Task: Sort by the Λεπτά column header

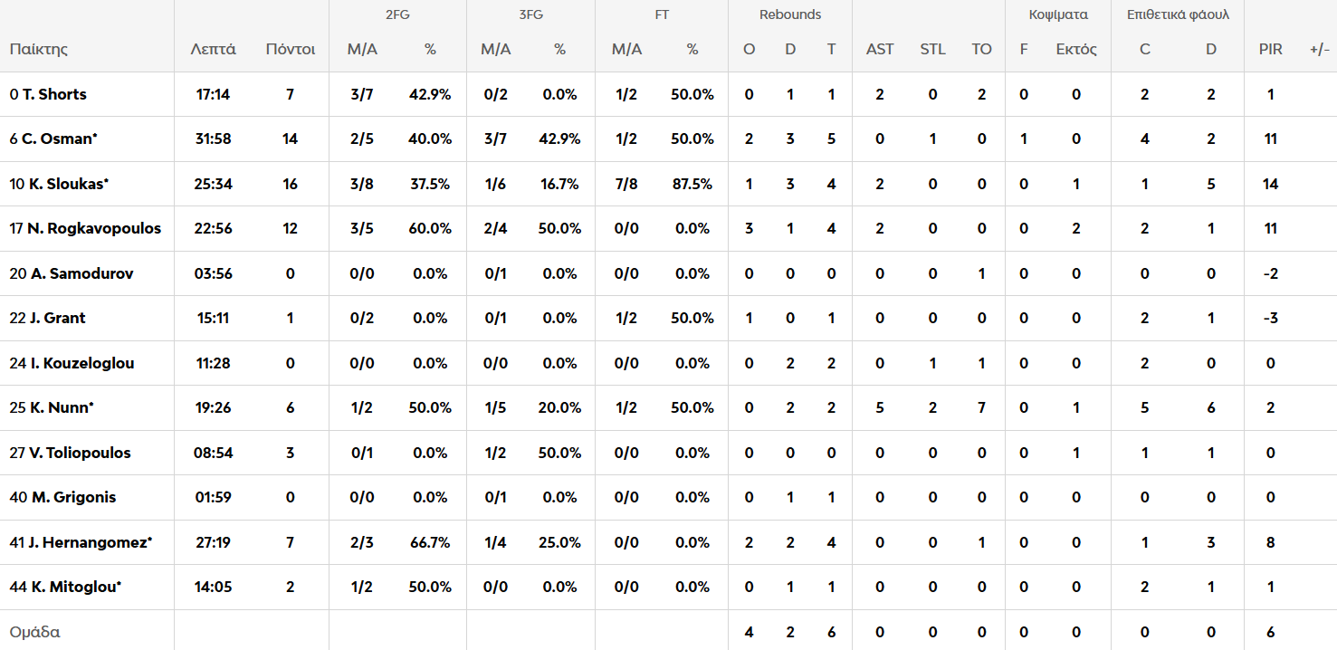Action: pos(213,50)
